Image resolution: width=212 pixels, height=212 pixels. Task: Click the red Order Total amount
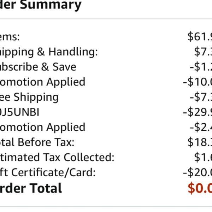[x=200, y=188]
